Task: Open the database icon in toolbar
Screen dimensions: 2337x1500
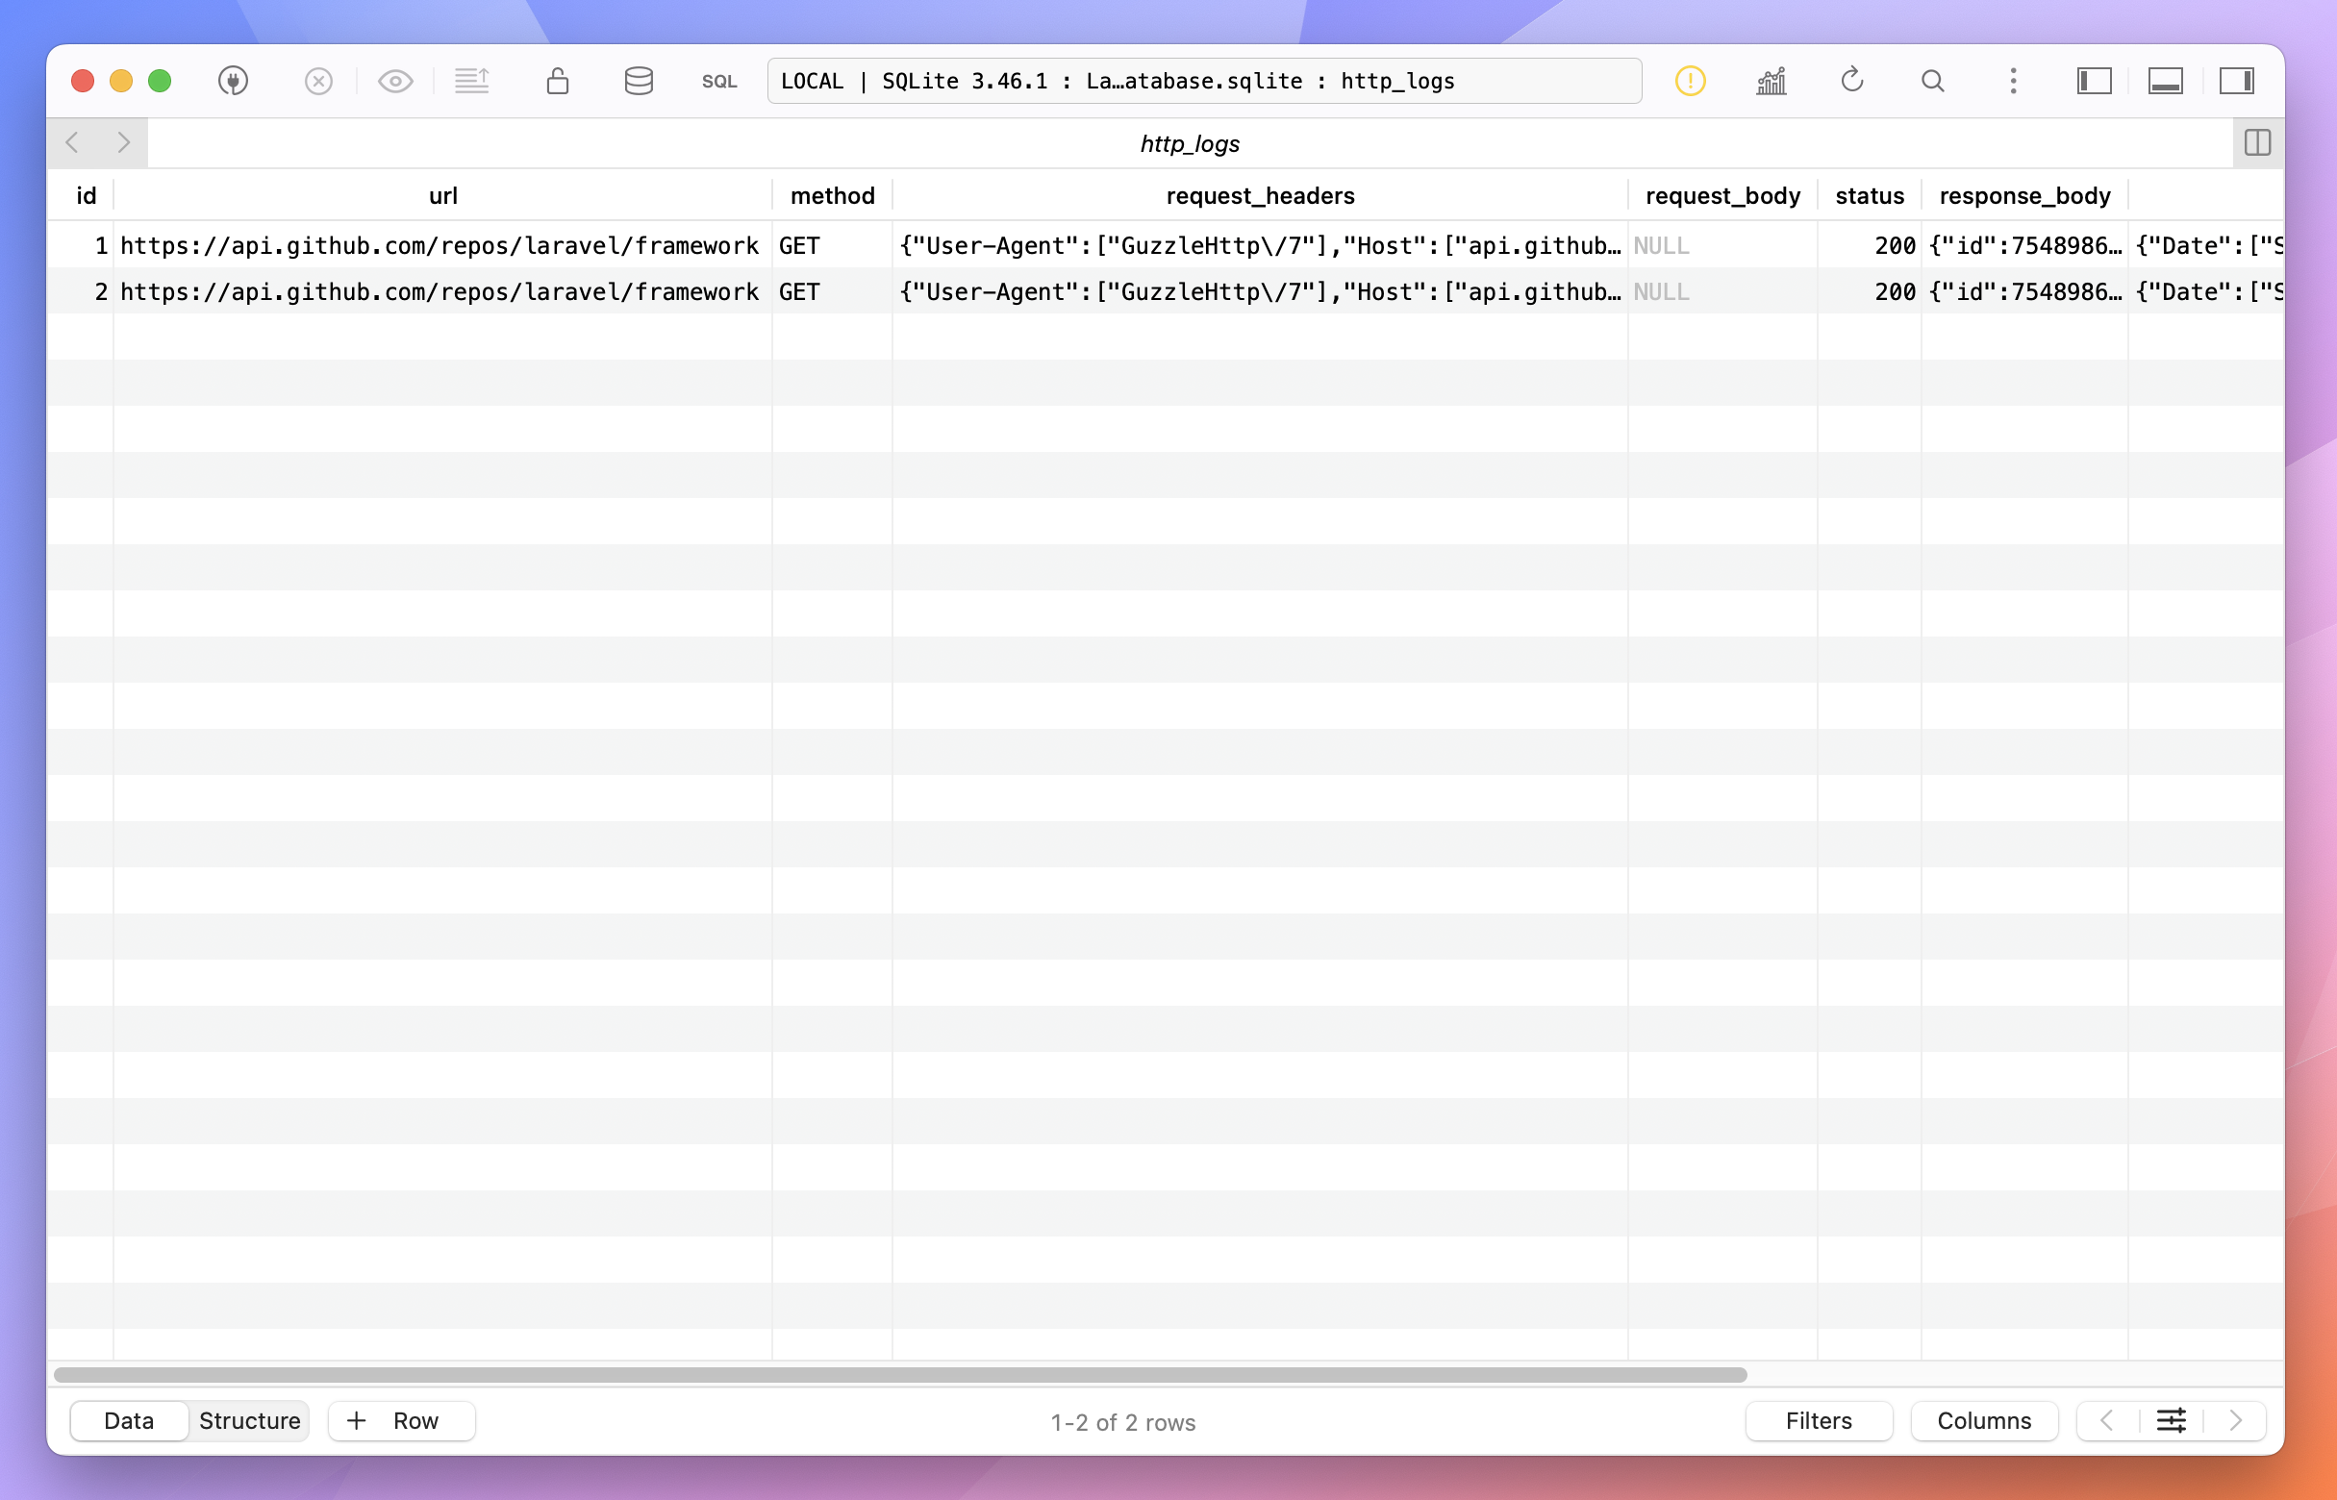Action: tap(639, 81)
